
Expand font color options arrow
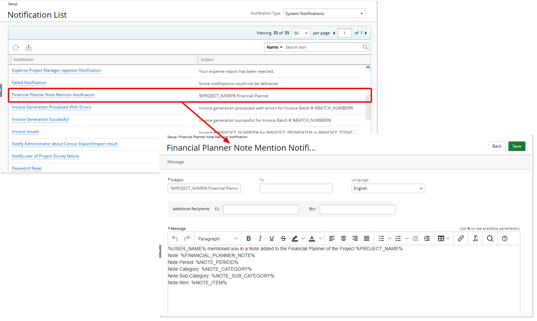[x=320, y=238]
